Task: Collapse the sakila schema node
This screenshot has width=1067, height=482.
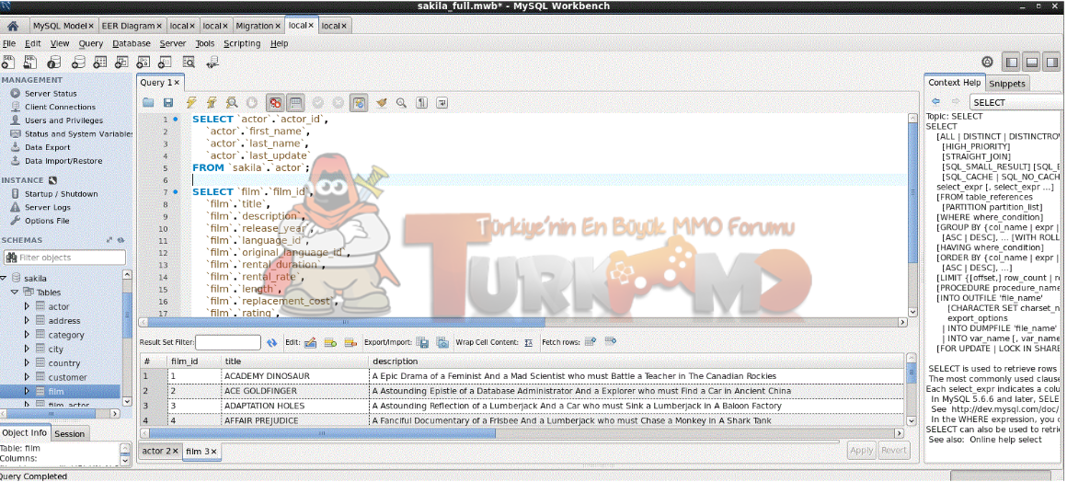Action: [4, 279]
